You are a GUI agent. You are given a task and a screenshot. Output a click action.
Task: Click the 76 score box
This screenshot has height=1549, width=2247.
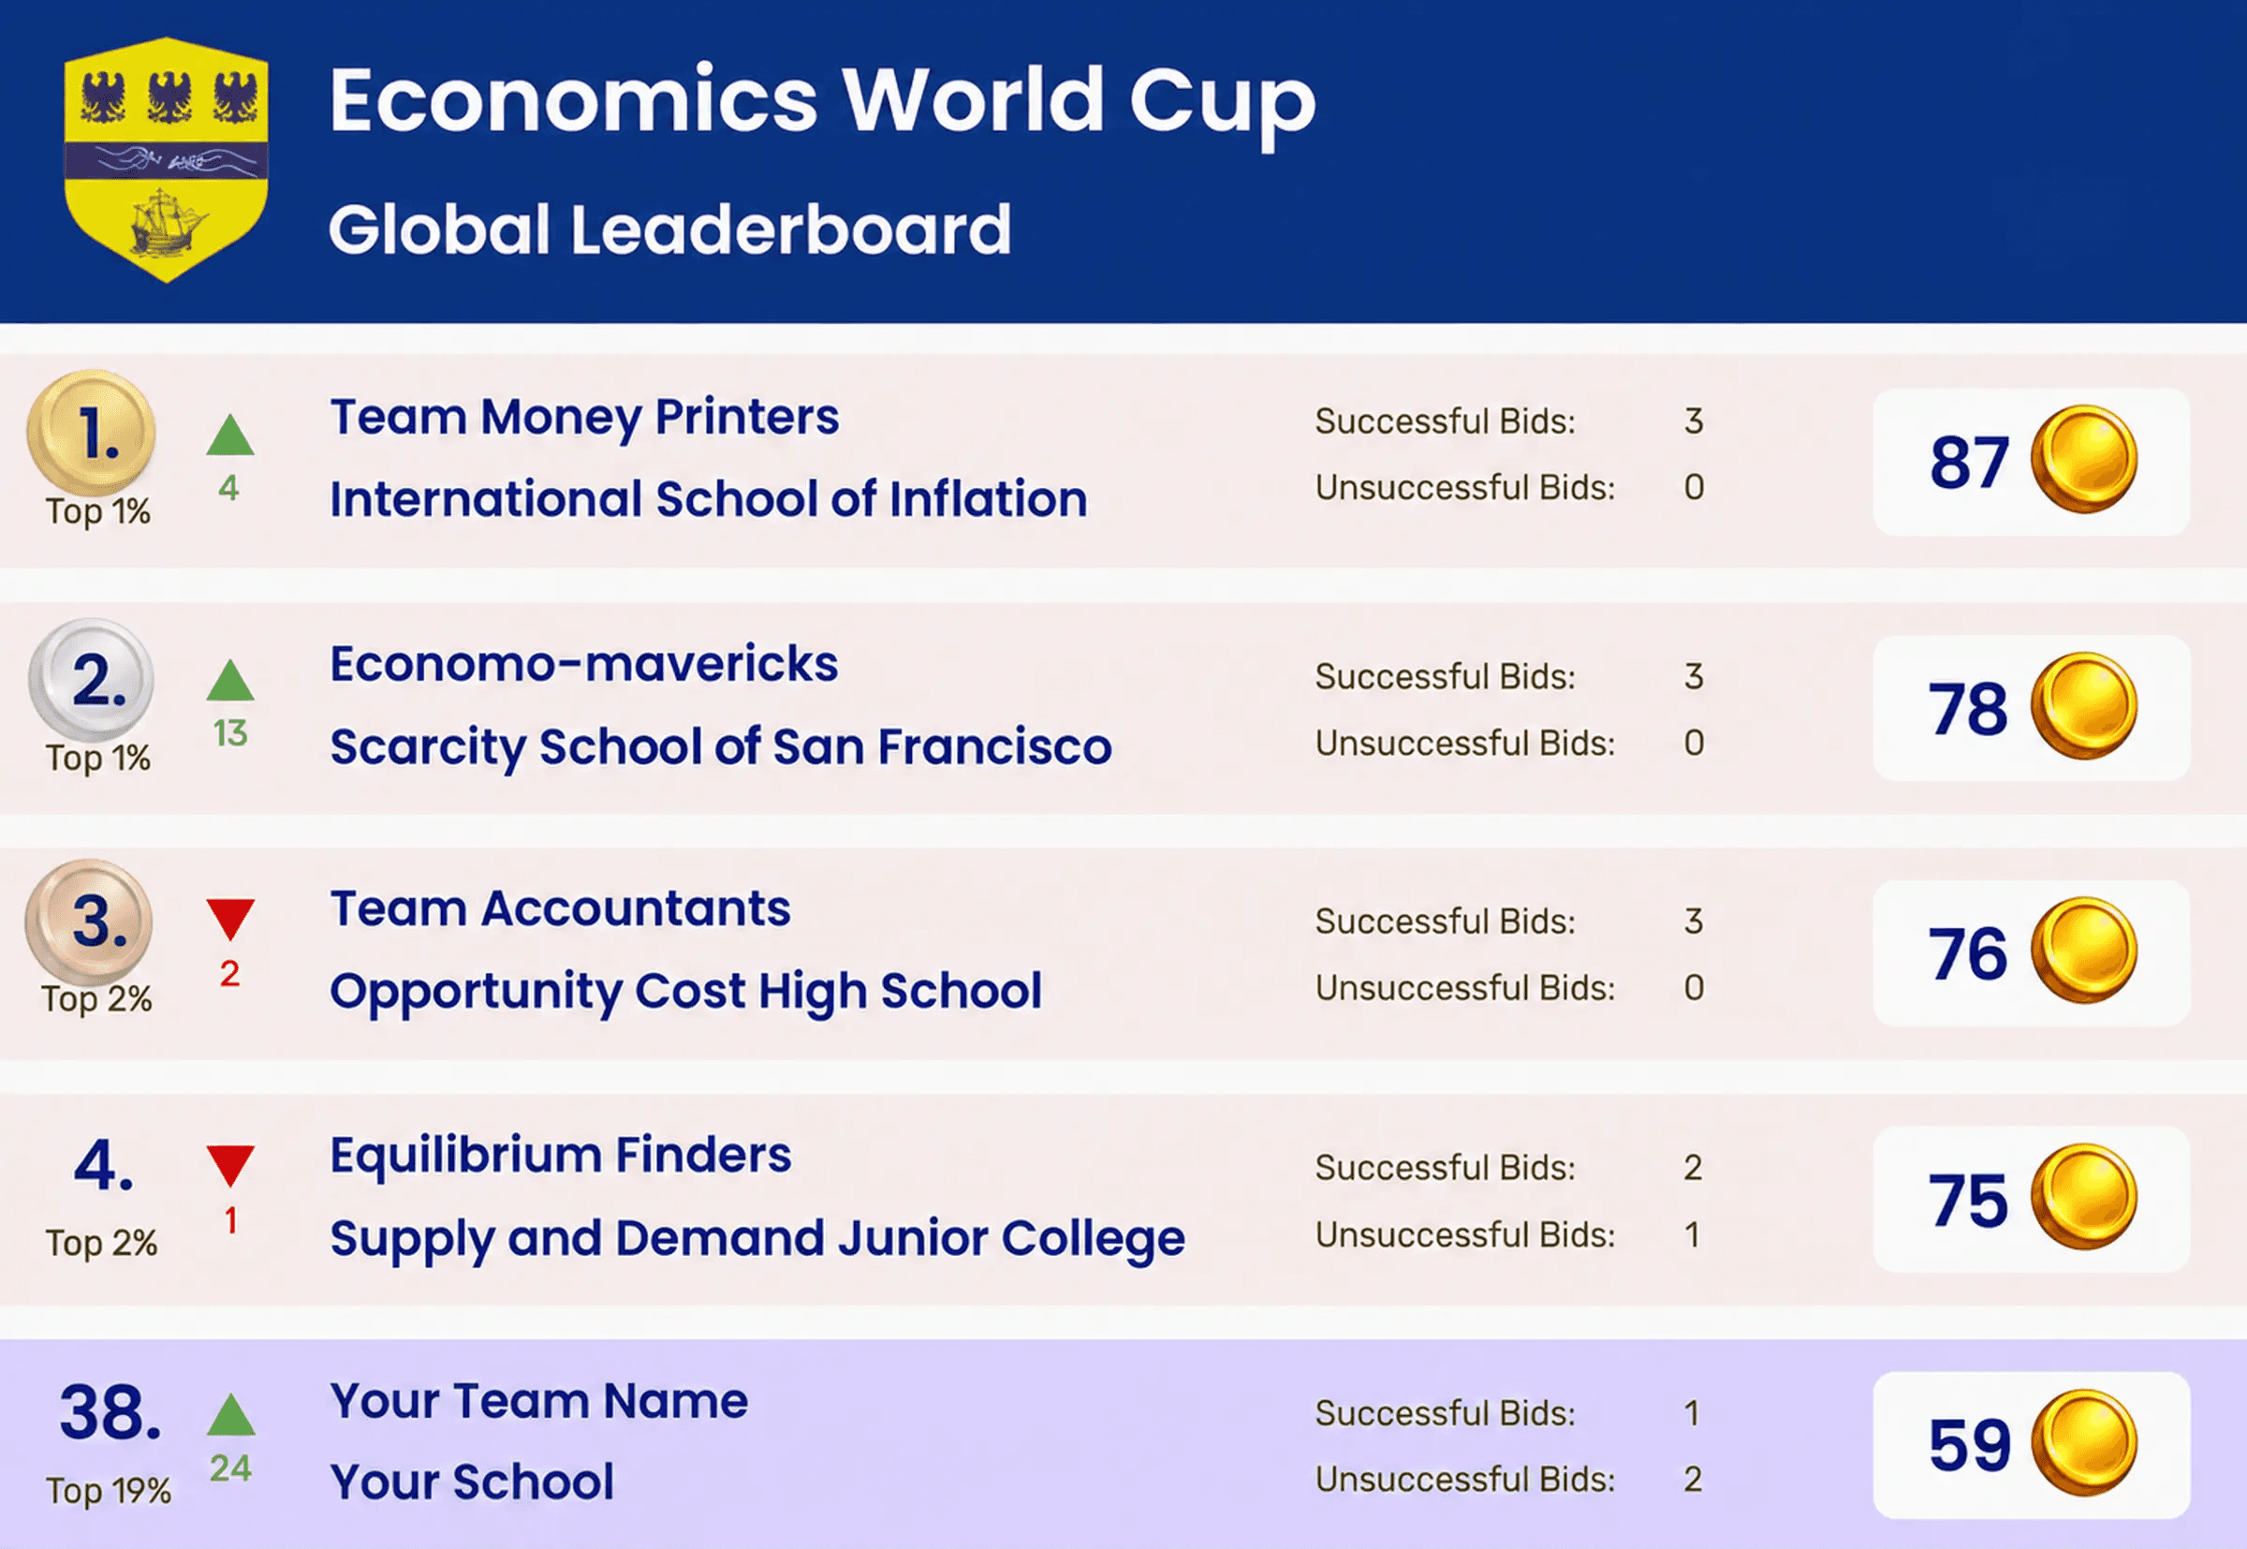(x=2031, y=953)
